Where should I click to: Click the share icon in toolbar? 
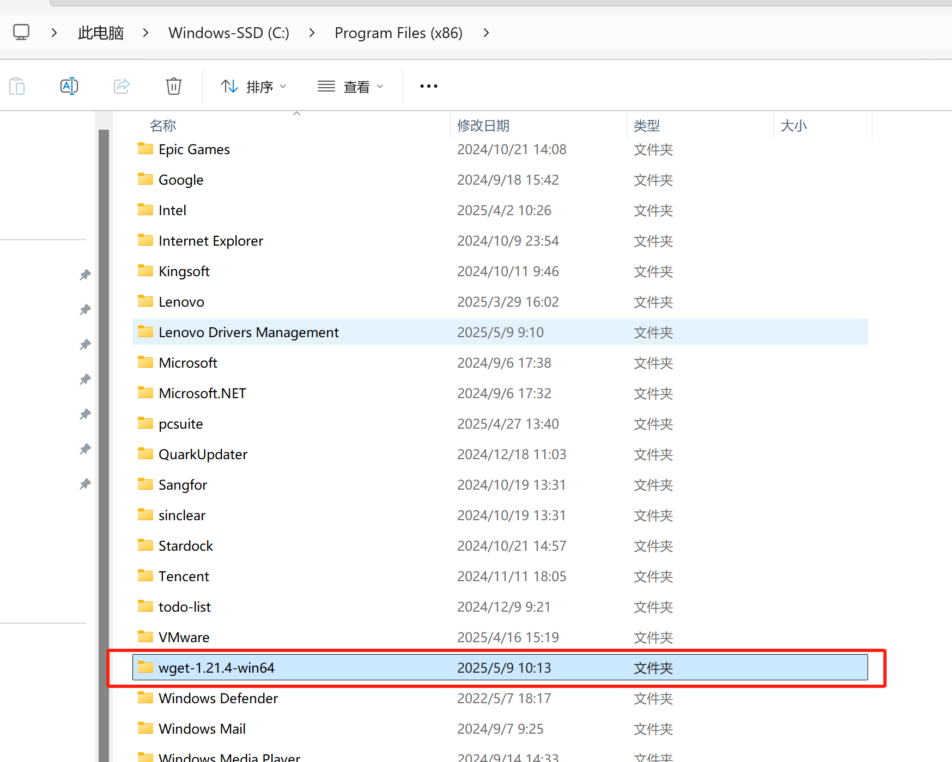pos(122,86)
